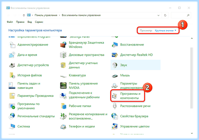Open the Программы и компоненты text link

[130, 96]
